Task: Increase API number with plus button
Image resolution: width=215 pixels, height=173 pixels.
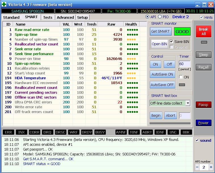Action: click(211, 167)
